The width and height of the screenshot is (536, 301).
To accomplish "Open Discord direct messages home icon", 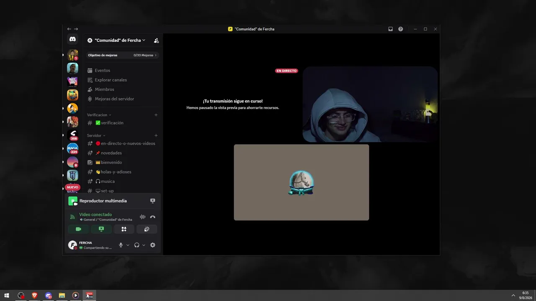I will coord(72,39).
